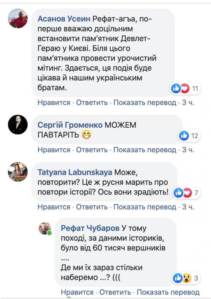Like Асанов Усеин's comment via Нравится

coord(54,102)
